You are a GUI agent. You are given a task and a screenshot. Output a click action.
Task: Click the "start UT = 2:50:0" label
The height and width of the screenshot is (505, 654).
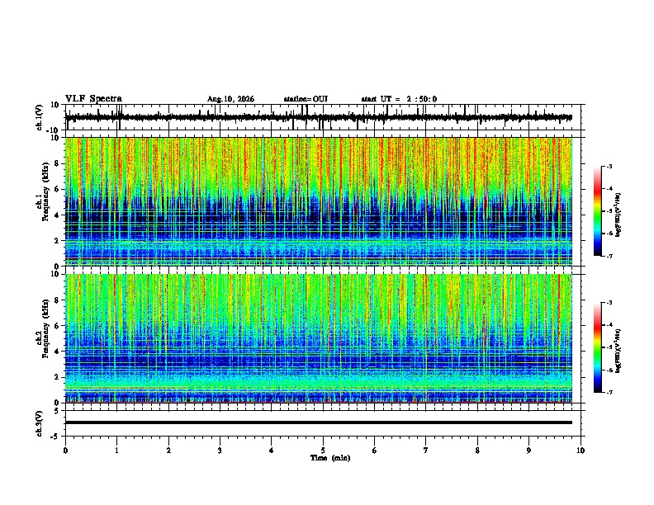point(399,99)
